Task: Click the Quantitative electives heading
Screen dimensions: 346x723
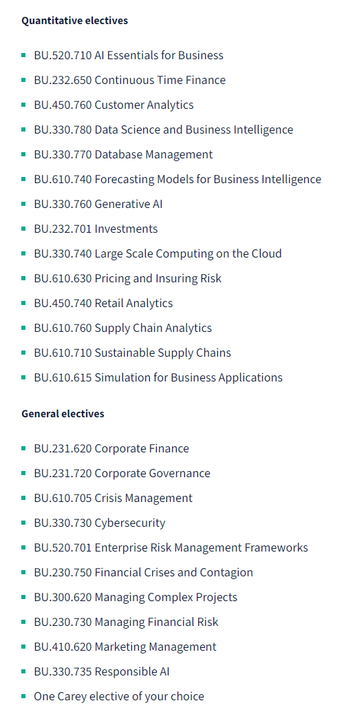Action: pyautogui.click(x=75, y=21)
